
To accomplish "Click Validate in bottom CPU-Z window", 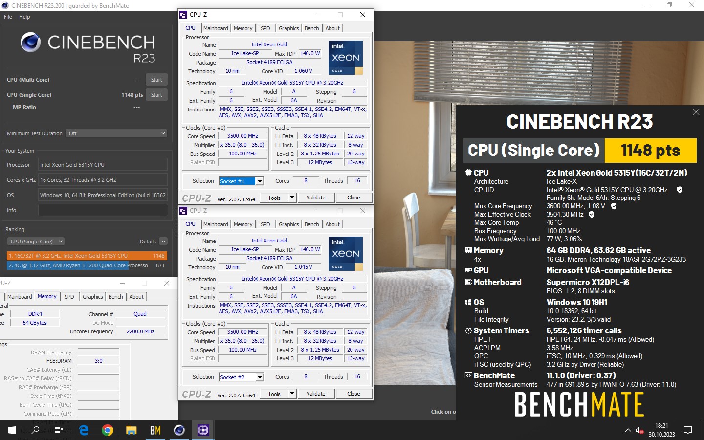I will coord(316,394).
